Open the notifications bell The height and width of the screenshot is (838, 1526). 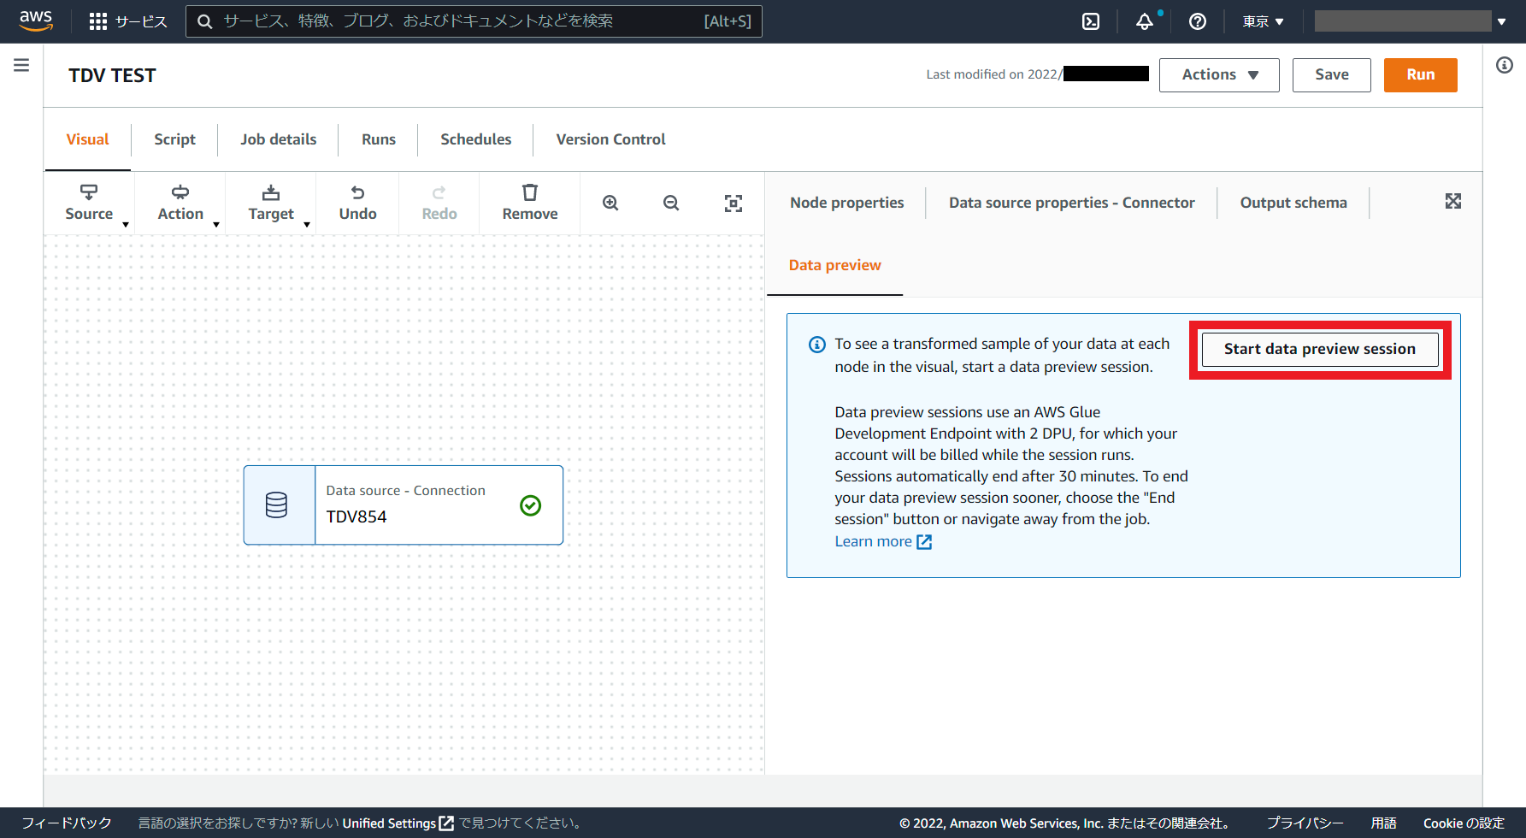click(1145, 21)
